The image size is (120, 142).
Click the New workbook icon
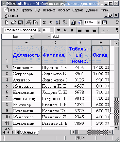tap(7, 22)
